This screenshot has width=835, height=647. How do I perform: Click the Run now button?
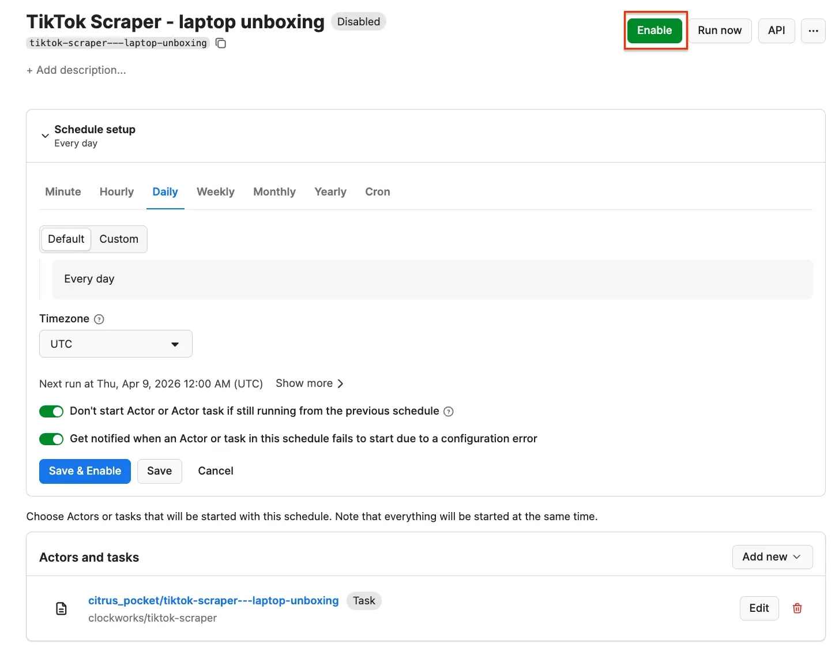coord(720,31)
